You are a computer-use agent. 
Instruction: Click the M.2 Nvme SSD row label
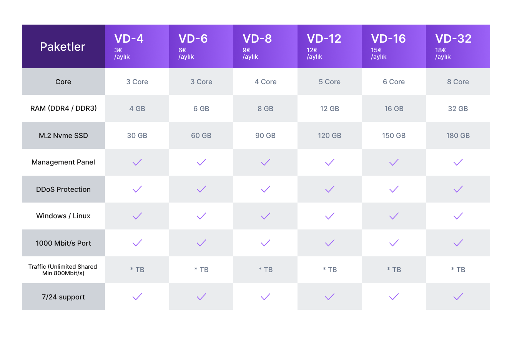[x=63, y=135]
